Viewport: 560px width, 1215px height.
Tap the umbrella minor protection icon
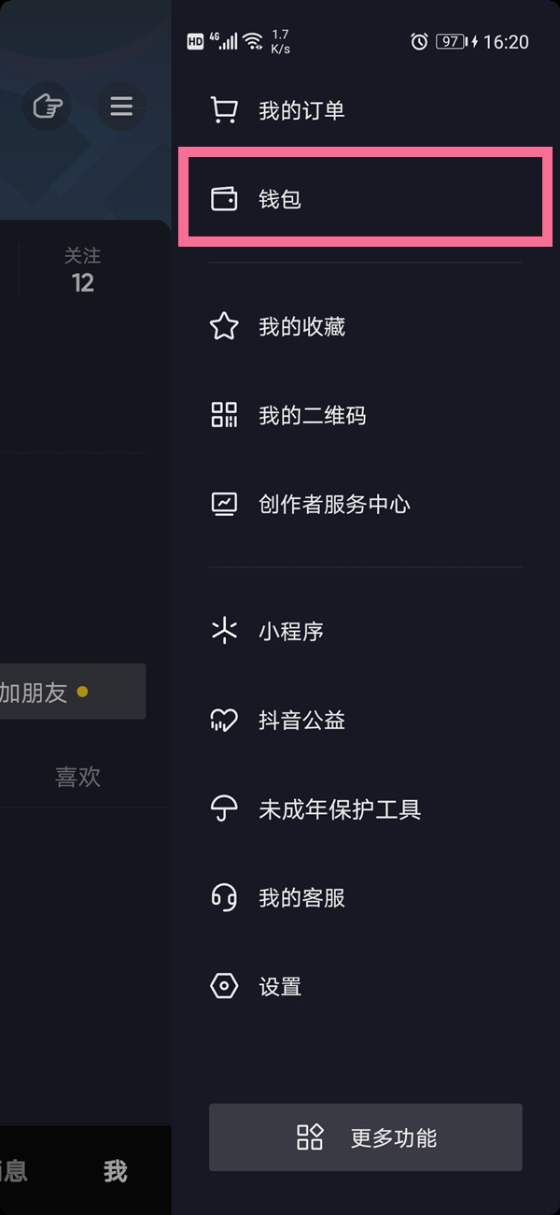coord(224,808)
